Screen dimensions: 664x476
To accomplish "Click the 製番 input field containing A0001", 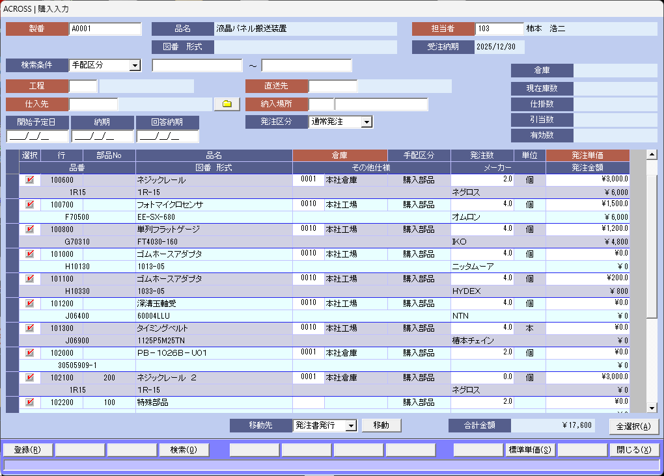I will click(x=105, y=29).
